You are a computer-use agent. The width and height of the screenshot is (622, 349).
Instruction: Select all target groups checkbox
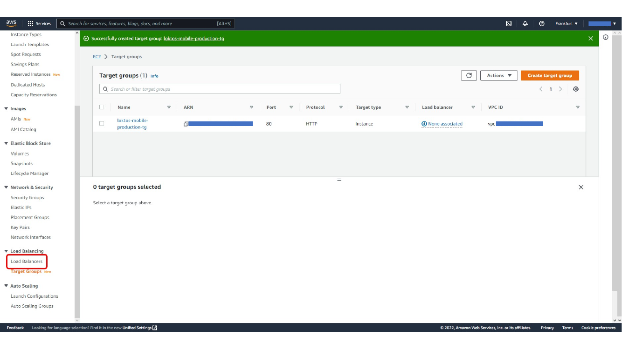[x=102, y=107]
